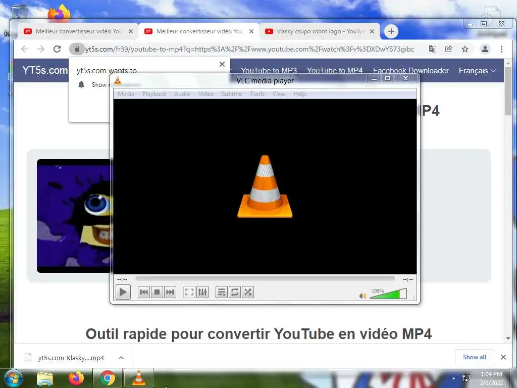Viewport: 517px width, 388px height.
Task: Close the Chrome downloads bar
Action: pyautogui.click(x=503, y=357)
